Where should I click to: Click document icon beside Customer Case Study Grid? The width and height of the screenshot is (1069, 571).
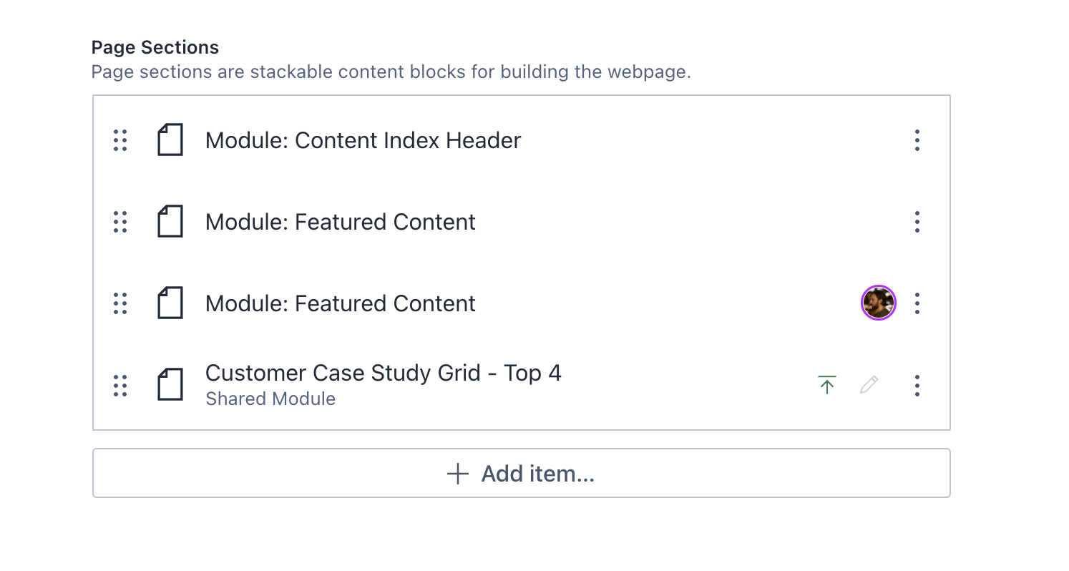tap(170, 385)
